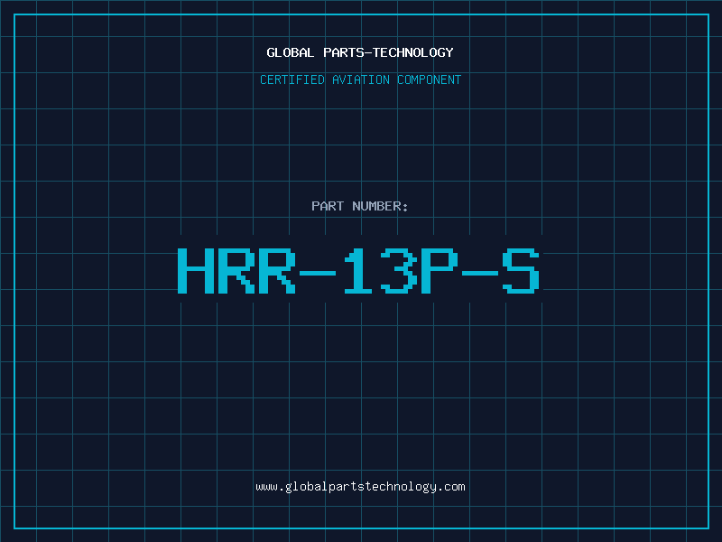This screenshot has height=542, width=722.
Task: Click the word AVIATION in the subtitle
Action: tap(361, 79)
